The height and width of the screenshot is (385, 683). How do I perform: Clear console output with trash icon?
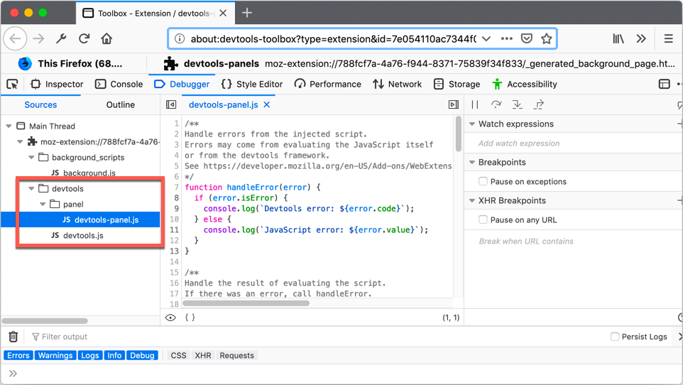pos(13,337)
